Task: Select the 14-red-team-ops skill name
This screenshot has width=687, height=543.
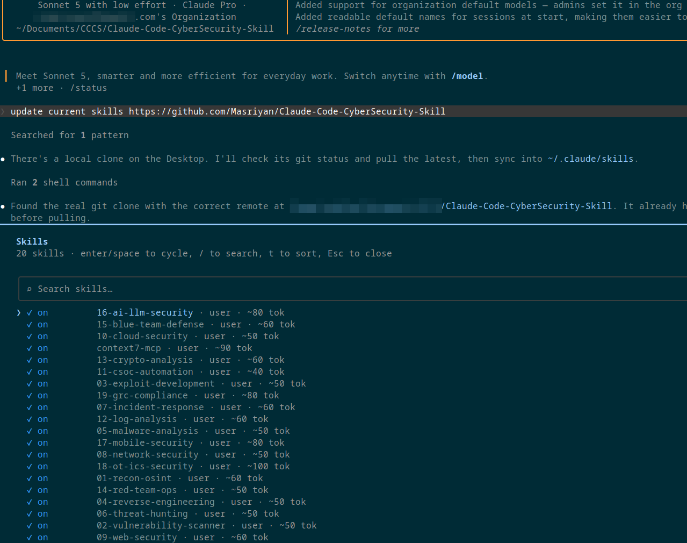Action: [x=137, y=490]
